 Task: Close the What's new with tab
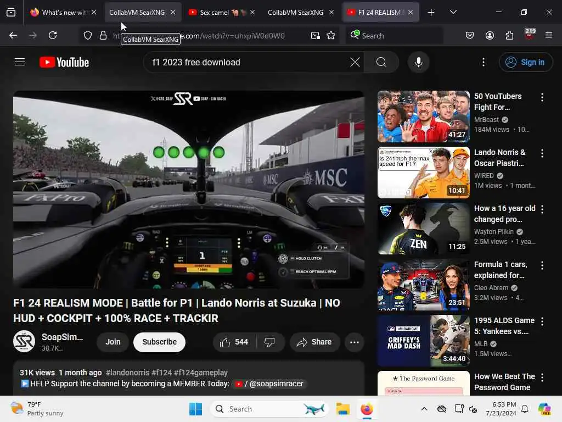[93, 13]
